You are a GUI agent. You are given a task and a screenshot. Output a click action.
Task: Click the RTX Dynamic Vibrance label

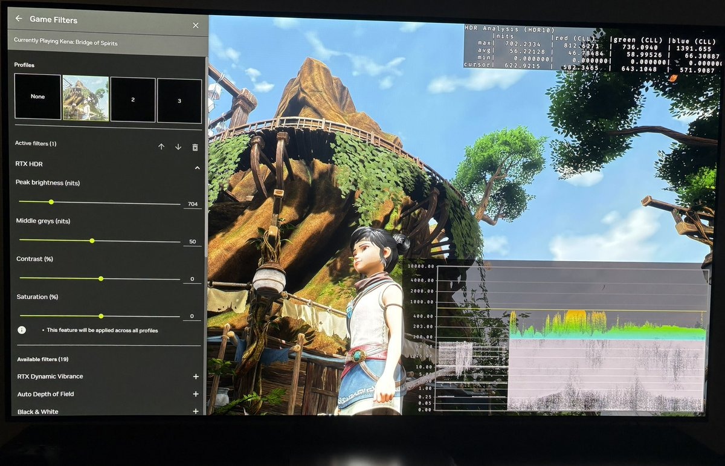pyautogui.click(x=50, y=376)
